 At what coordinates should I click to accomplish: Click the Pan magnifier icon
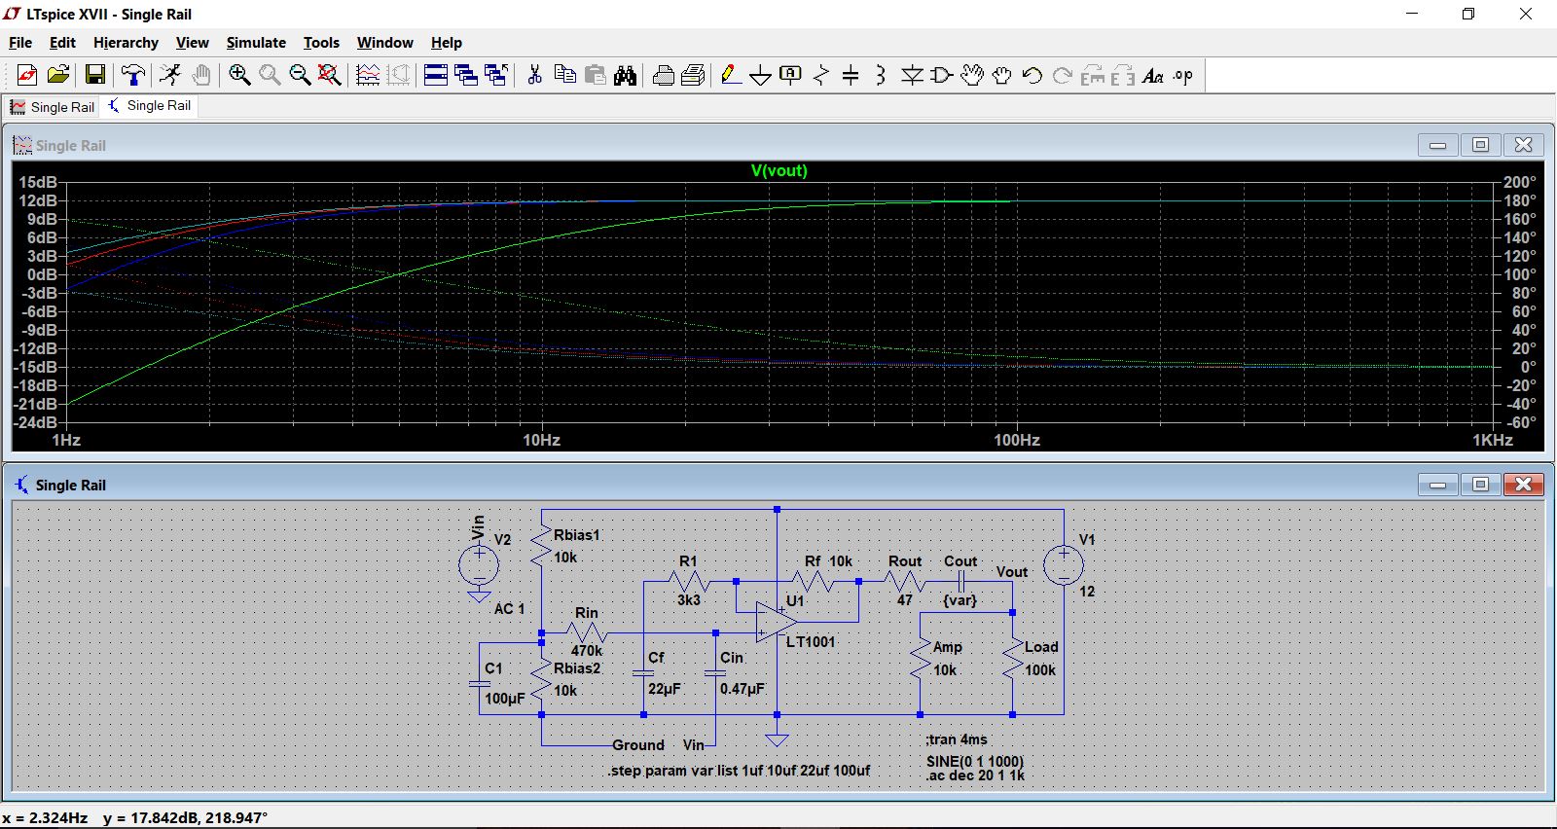coord(270,75)
